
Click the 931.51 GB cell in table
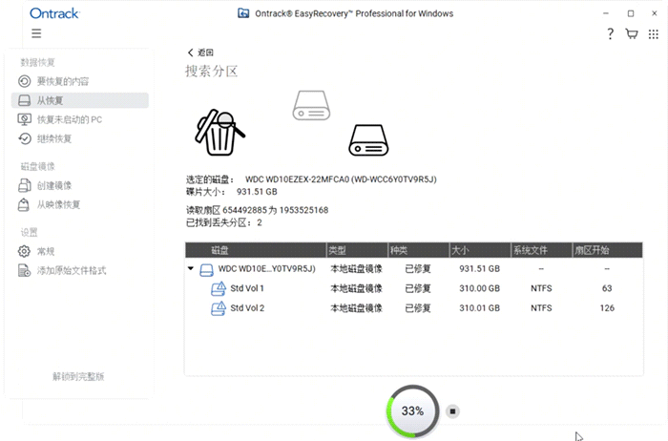(479, 269)
